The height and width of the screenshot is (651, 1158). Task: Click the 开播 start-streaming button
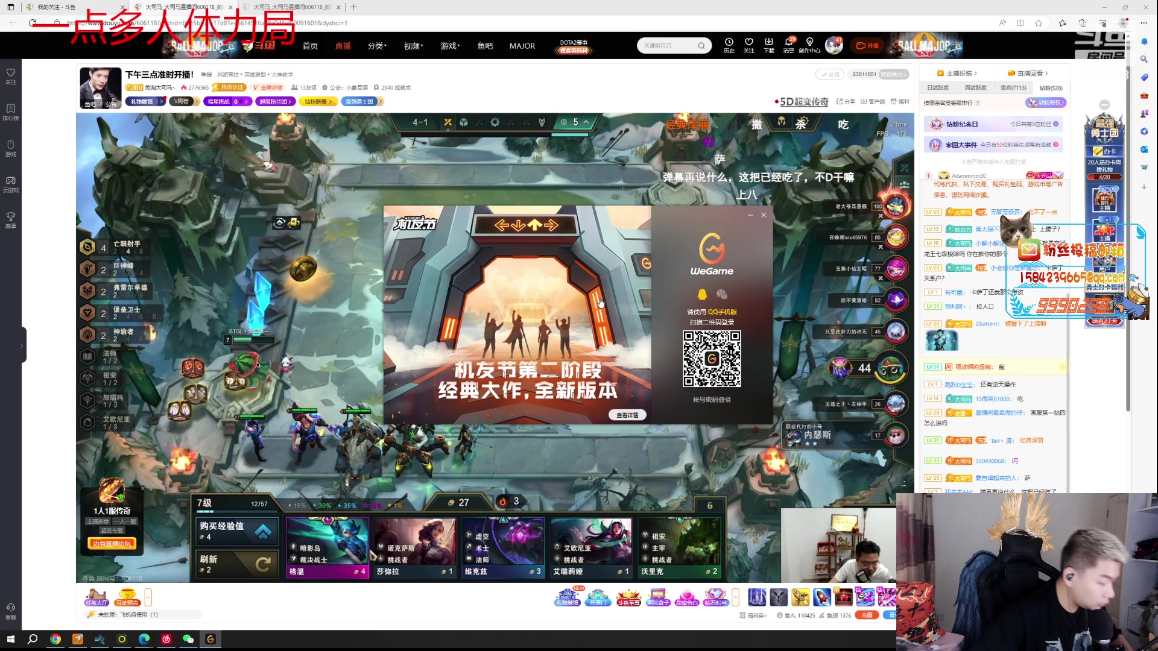(868, 45)
